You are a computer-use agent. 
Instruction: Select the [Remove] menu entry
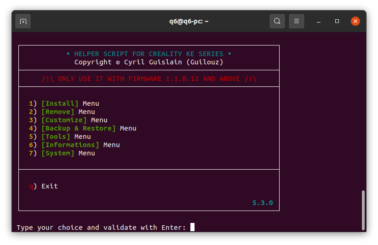click(x=57, y=112)
